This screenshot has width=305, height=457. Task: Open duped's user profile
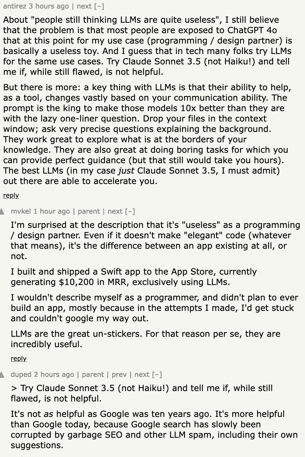21,375
